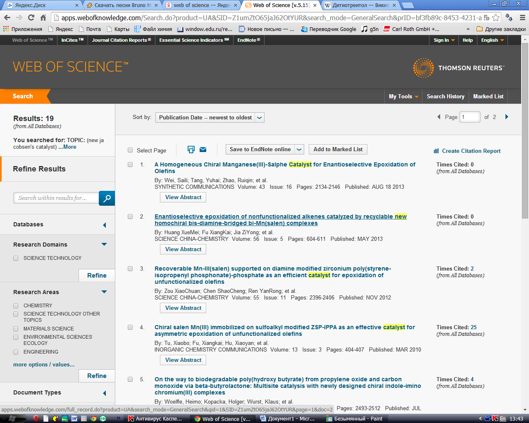Open Chiral salen Mn(III) immobilized article link
Screen dimensions: 529x423
tap(284, 330)
